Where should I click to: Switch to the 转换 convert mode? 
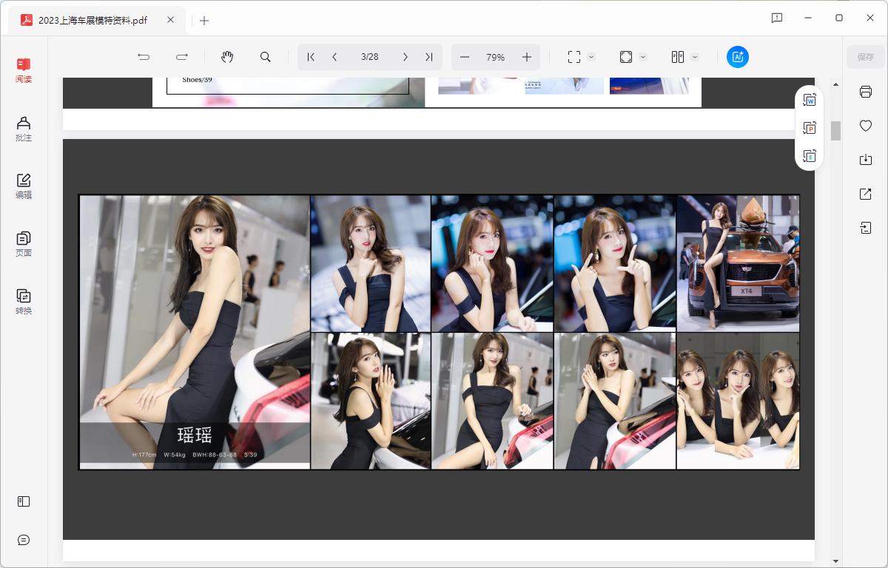click(24, 302)
